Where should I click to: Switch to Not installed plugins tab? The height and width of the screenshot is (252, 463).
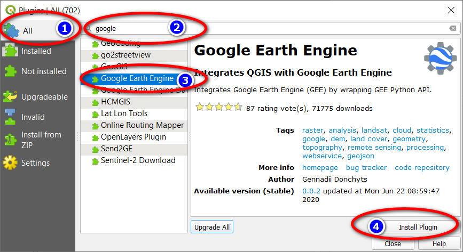38,71
